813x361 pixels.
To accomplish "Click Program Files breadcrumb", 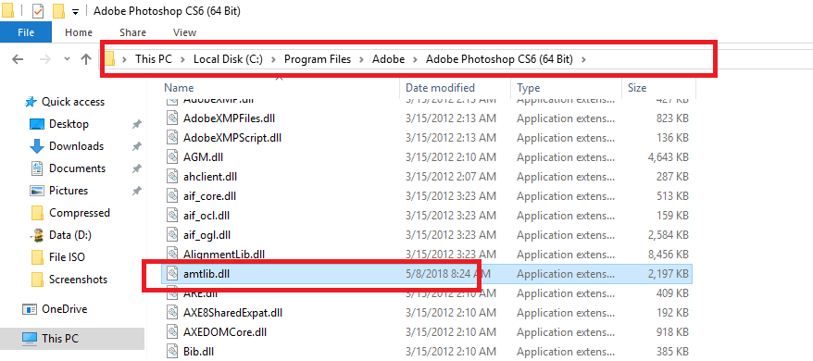I will coord(318,59).
